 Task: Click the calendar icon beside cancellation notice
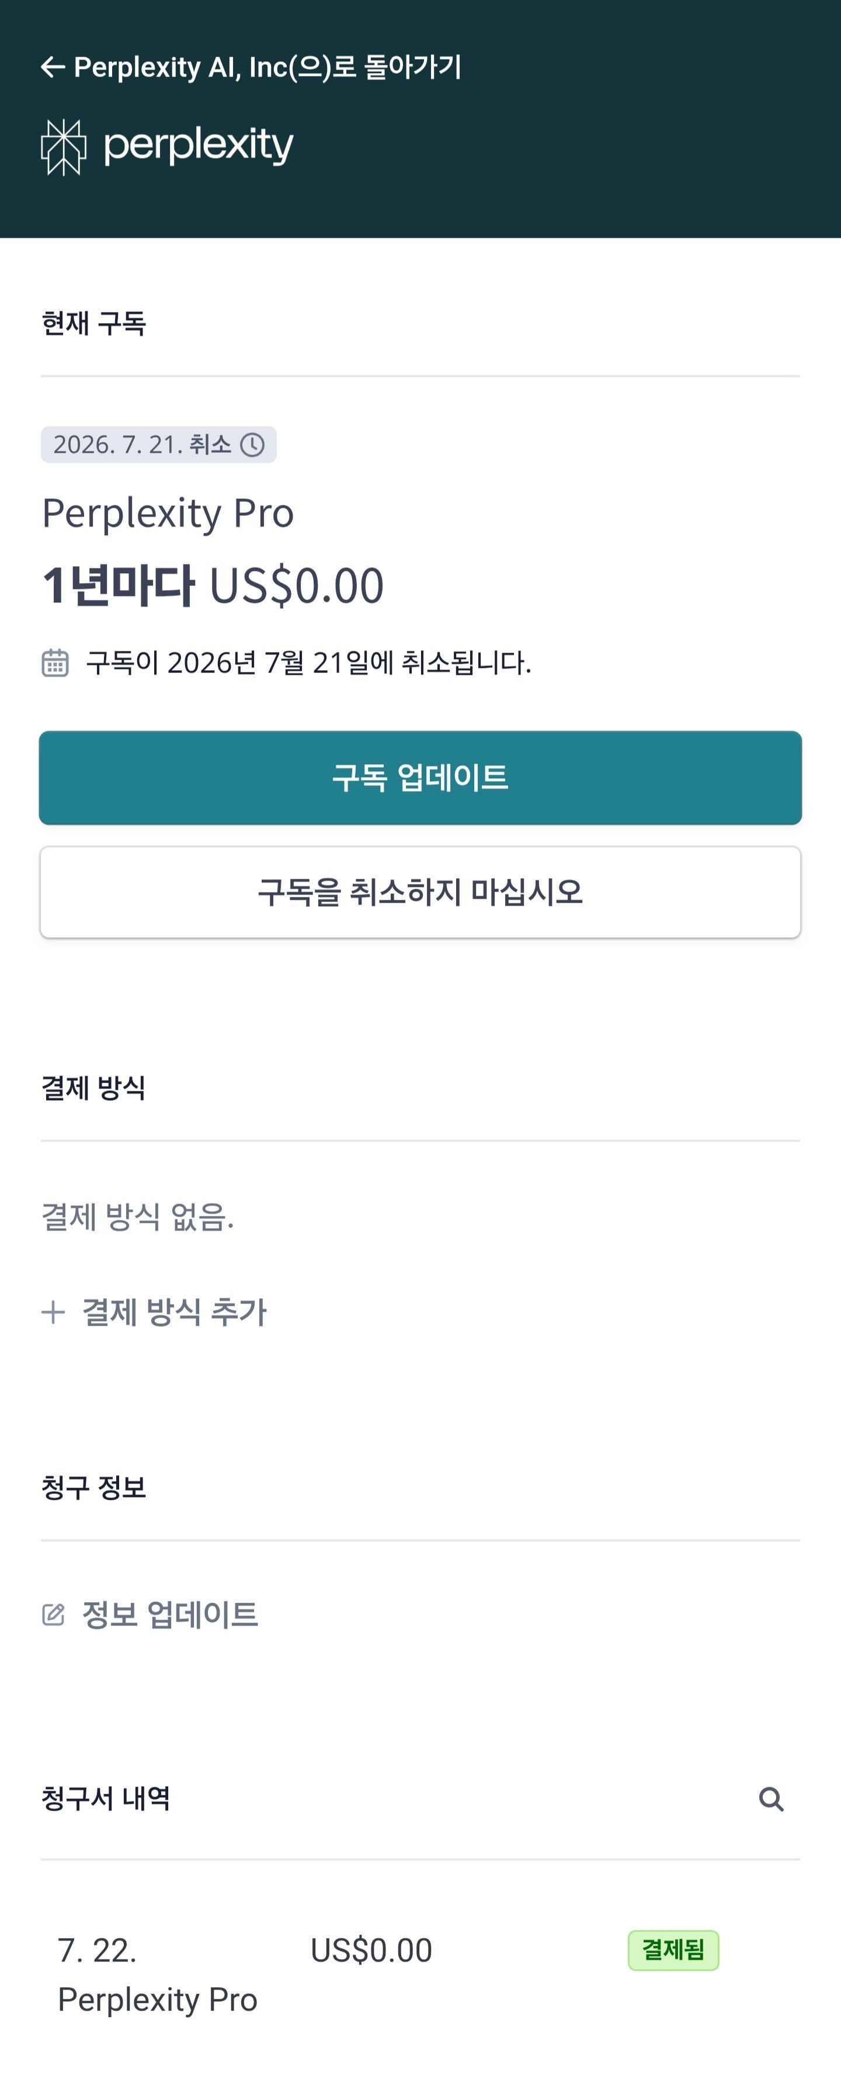(55, 663)
